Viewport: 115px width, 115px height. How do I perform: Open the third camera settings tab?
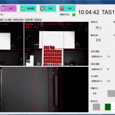[19, 20]
